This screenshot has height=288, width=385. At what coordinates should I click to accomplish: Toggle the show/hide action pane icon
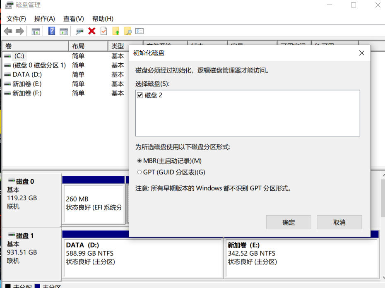point(64,31)
